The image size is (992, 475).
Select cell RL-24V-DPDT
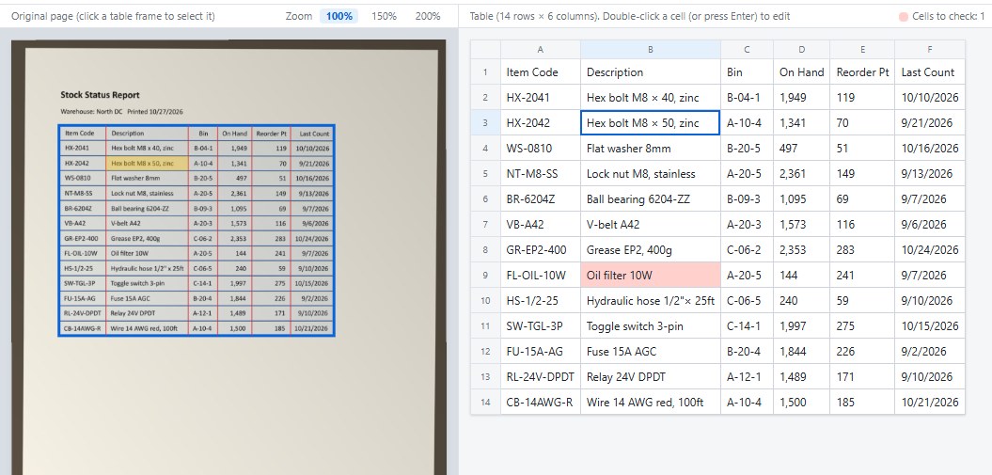(541, 376)
